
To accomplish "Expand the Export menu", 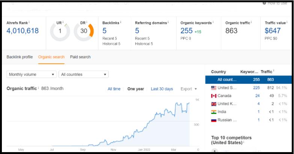I will click(188, 89).
